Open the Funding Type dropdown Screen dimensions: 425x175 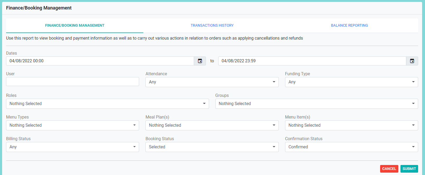click(x=351, y=82)
